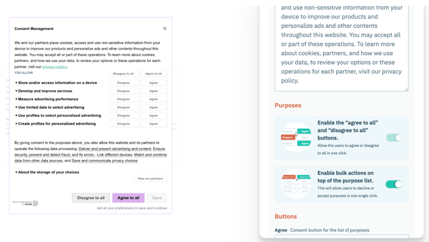The width and height of the screenshot is (429, 242).
Task: Open Deliver and present advertising and content link
Action: [115, 149]
